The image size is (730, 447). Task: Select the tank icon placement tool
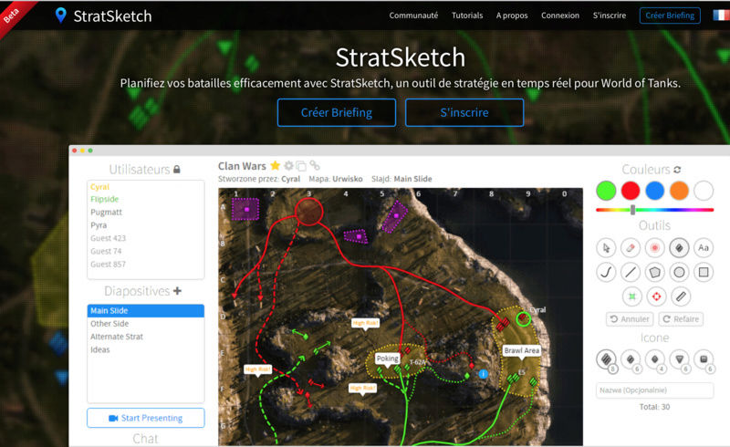click(x=679, y=248)
